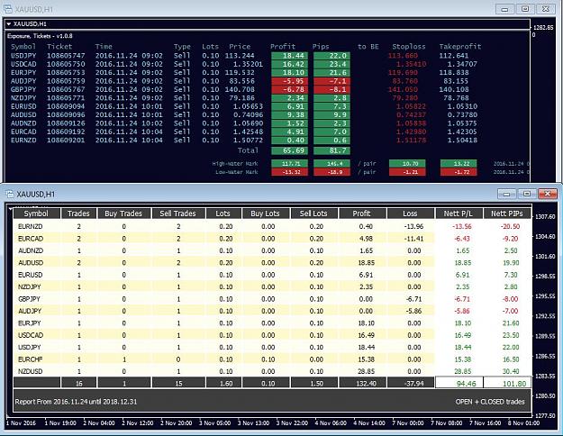The image size is (563, 436).
Task: Click the '7 Nov 00:00' time axis label
Action: pyautogui.click(x=408, y=423)
